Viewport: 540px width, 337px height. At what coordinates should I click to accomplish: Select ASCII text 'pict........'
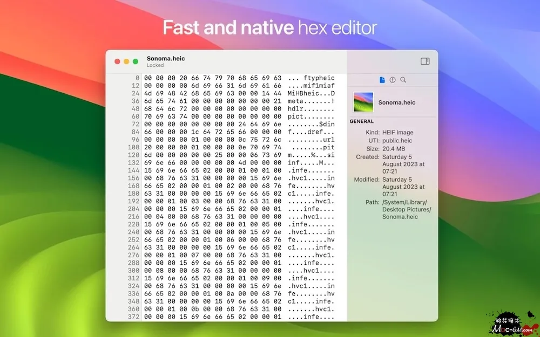coord(311,116)
